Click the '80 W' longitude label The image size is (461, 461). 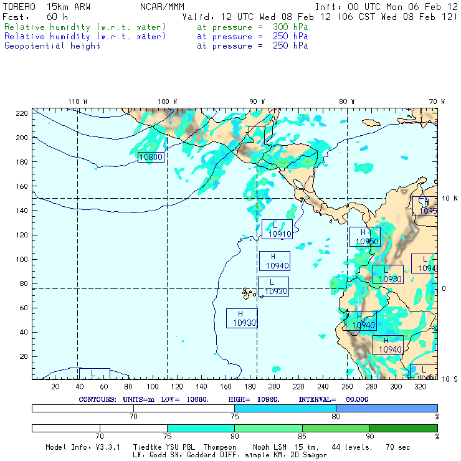[346, 102]
